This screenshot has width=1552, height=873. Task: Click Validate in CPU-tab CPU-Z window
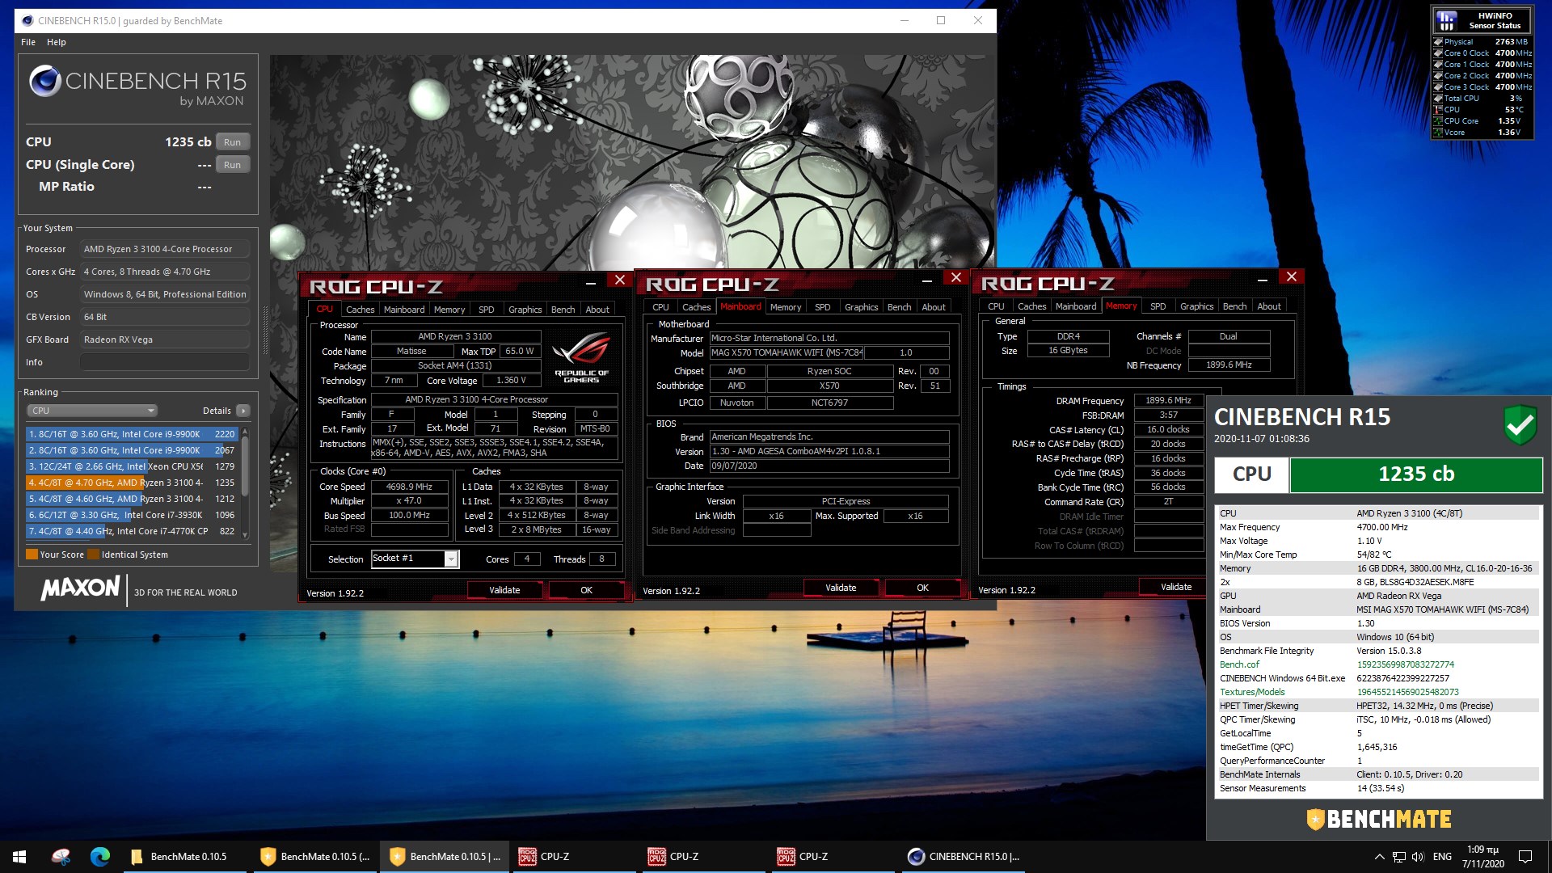(x=504, y=590)
